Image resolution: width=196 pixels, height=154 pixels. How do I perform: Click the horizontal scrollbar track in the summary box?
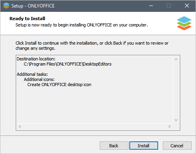point(95,127)
